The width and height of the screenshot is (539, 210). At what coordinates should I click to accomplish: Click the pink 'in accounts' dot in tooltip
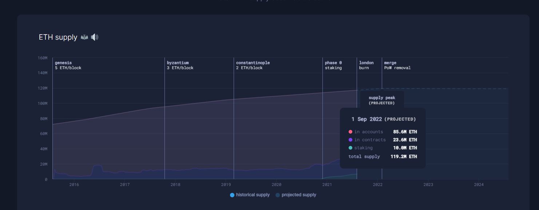(x=350, y=132)
